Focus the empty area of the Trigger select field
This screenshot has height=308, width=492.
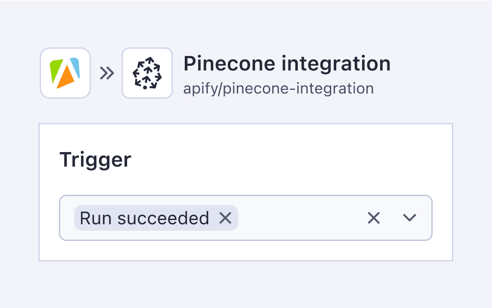[x=301, y=218]
